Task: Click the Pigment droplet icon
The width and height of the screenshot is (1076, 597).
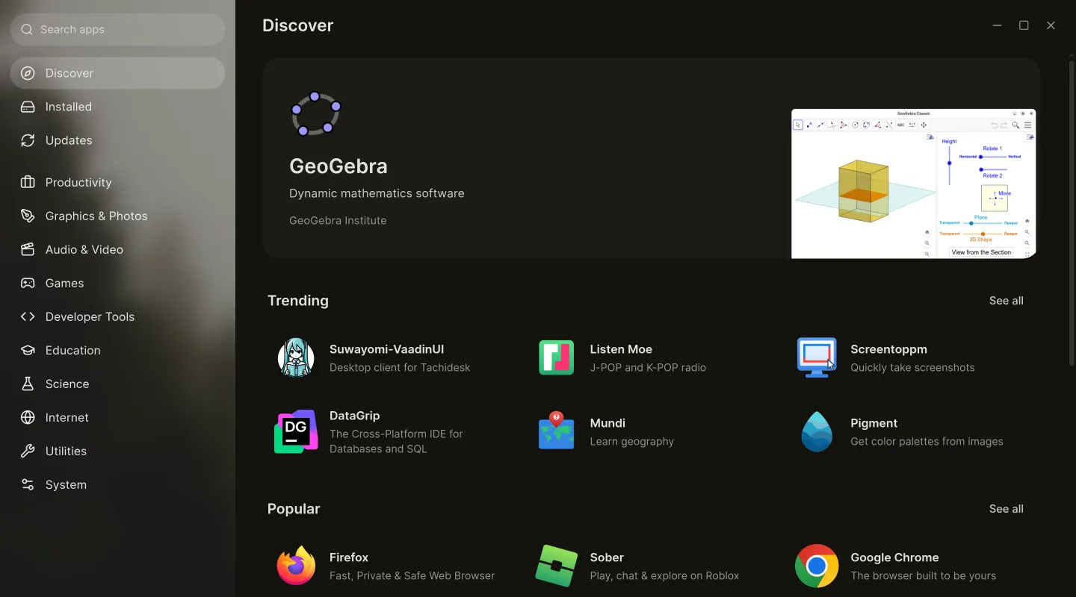Action: [x=817, y=431]
